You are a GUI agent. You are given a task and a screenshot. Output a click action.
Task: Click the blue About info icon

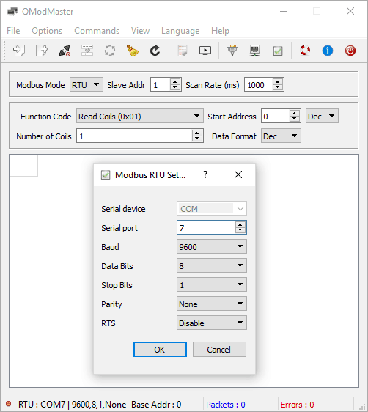click(x=328, y=51)
